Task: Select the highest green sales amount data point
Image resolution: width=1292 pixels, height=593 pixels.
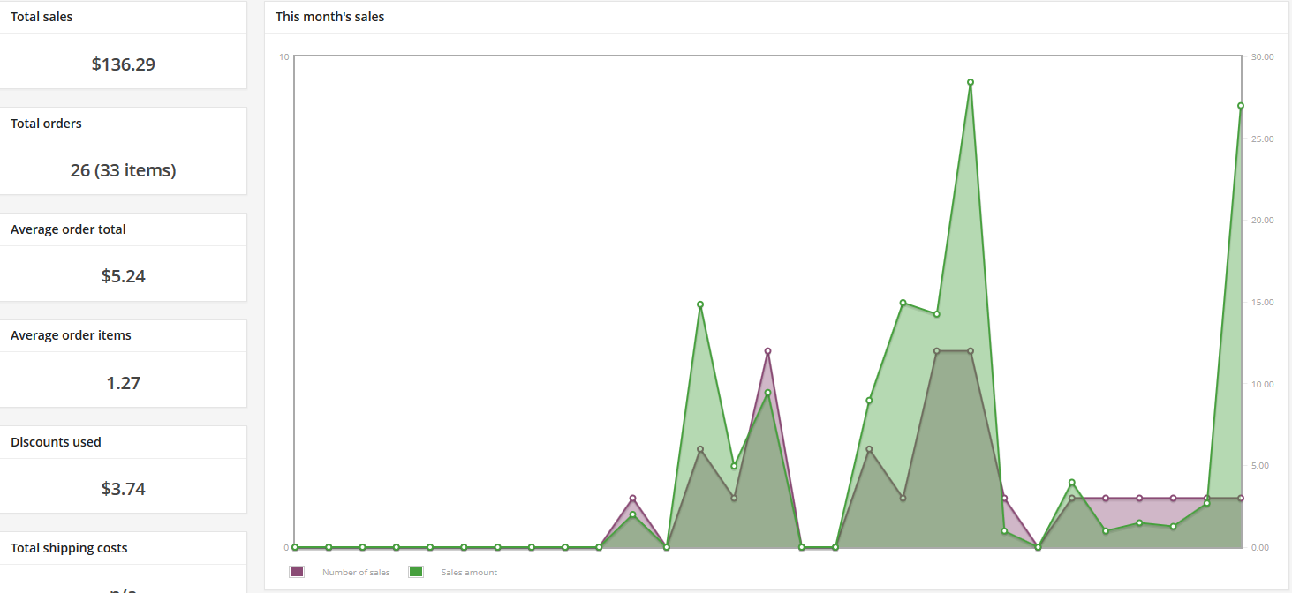Action: point(971,82)
